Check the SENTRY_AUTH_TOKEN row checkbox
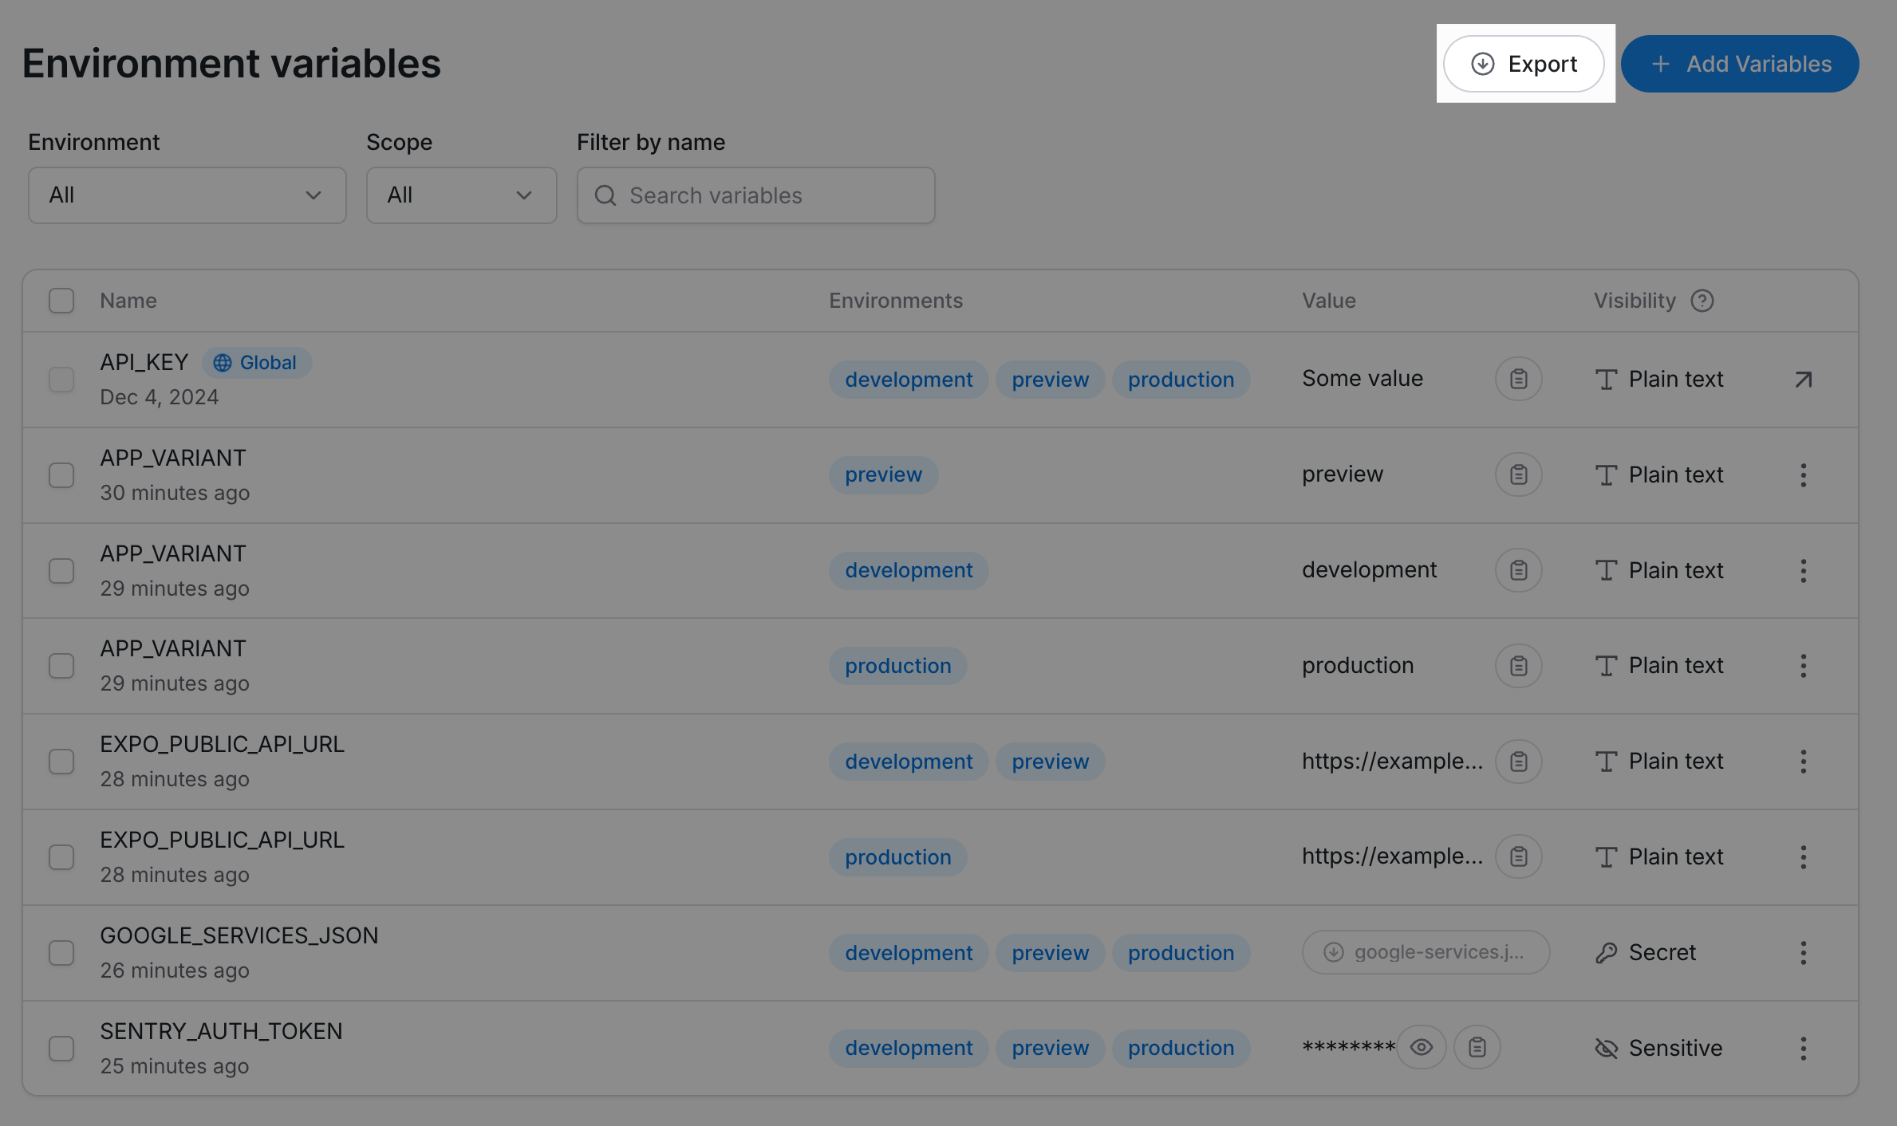The image size is (1897, 1126). click(61, 1048)
